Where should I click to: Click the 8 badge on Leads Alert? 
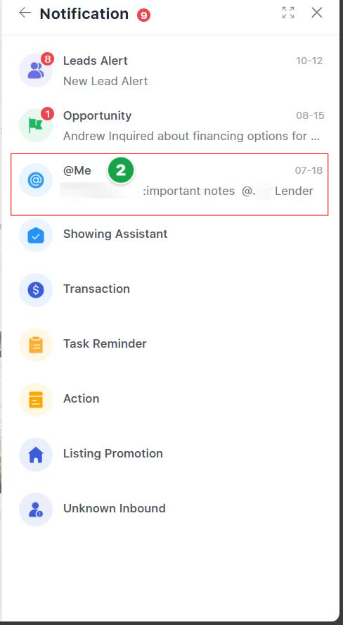coord(47,60)
